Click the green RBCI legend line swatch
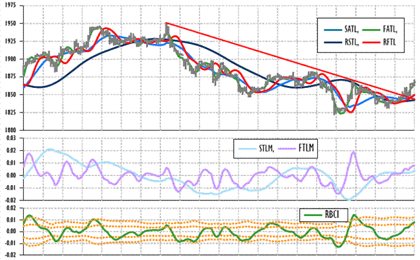 click(x=313, y=215)
